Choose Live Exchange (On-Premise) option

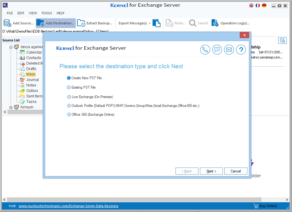tap(69, 97)
